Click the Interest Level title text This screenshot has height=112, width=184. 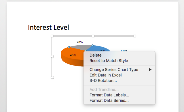pos(48,27)
